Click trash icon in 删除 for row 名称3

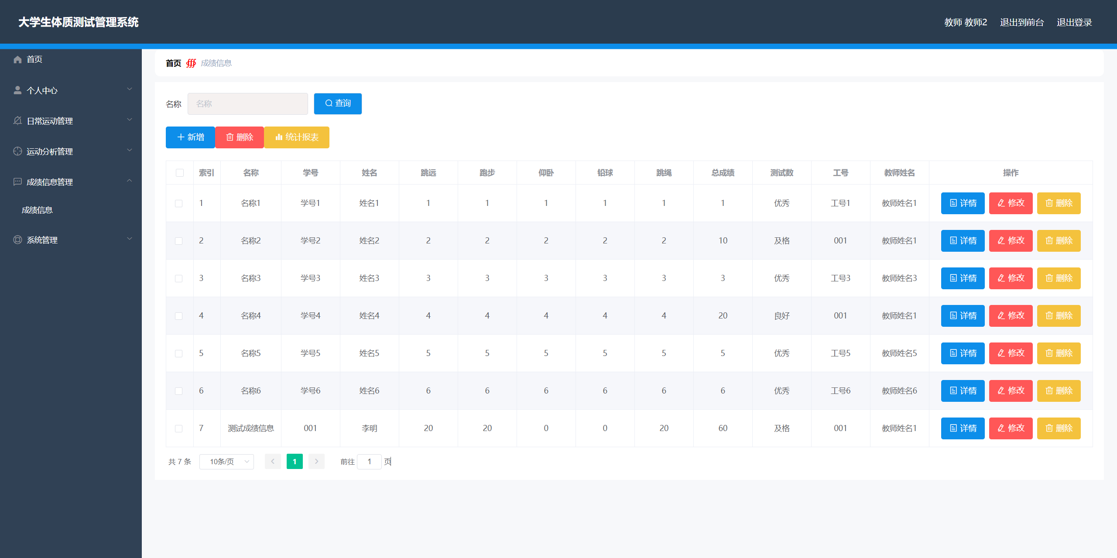point(1049,278)
